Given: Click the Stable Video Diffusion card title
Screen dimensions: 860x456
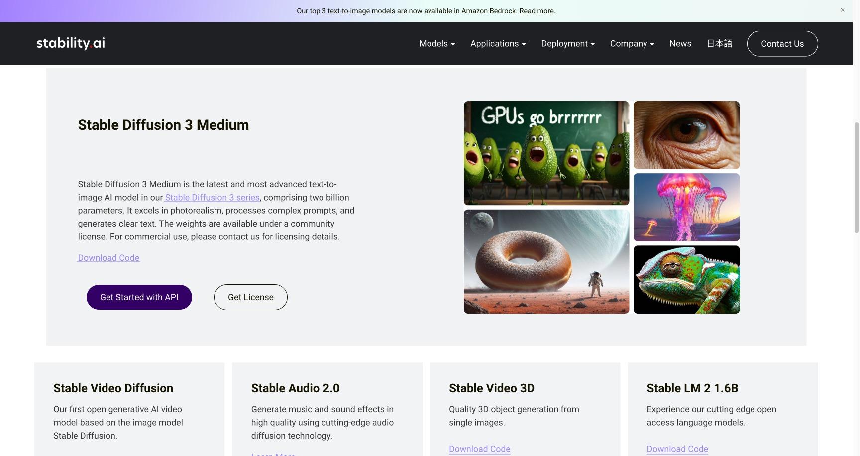Looking at the screenshot, I should pos(113,388).
